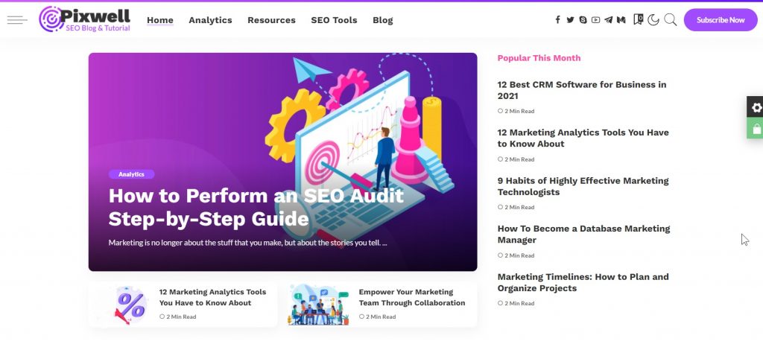Click '2 Min Read' under Database Marketing Manager
The image size is (763, 350).
tap(516, 255)
